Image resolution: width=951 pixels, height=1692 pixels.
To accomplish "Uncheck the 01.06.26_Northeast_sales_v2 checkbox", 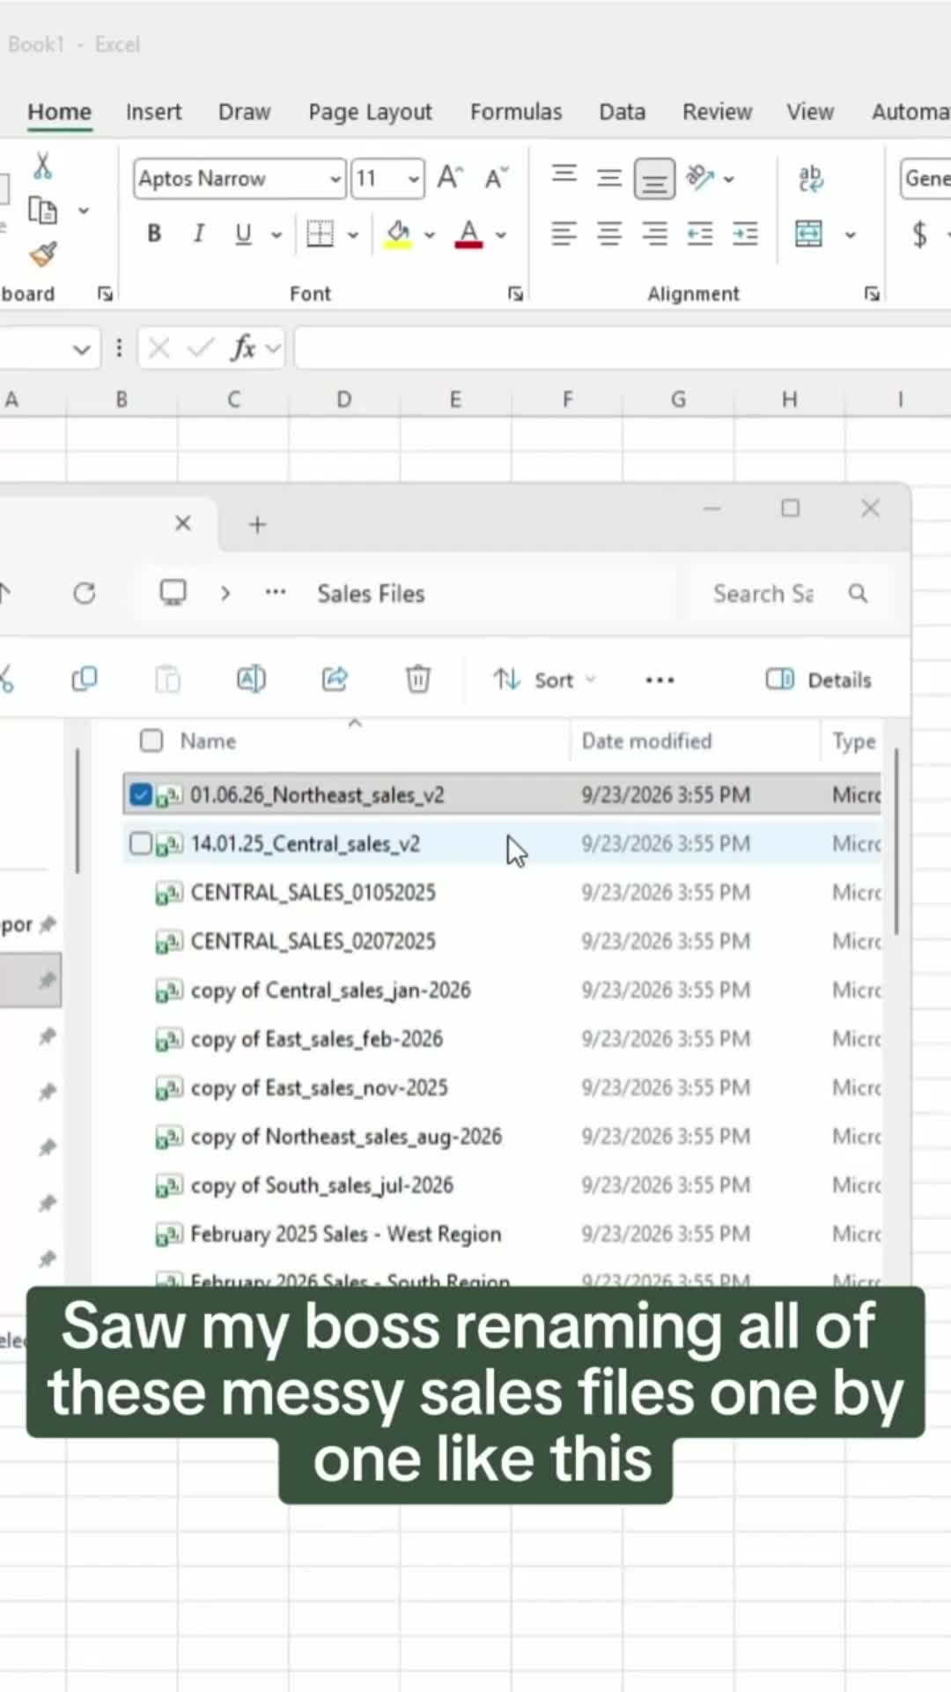I will [140, 795].
